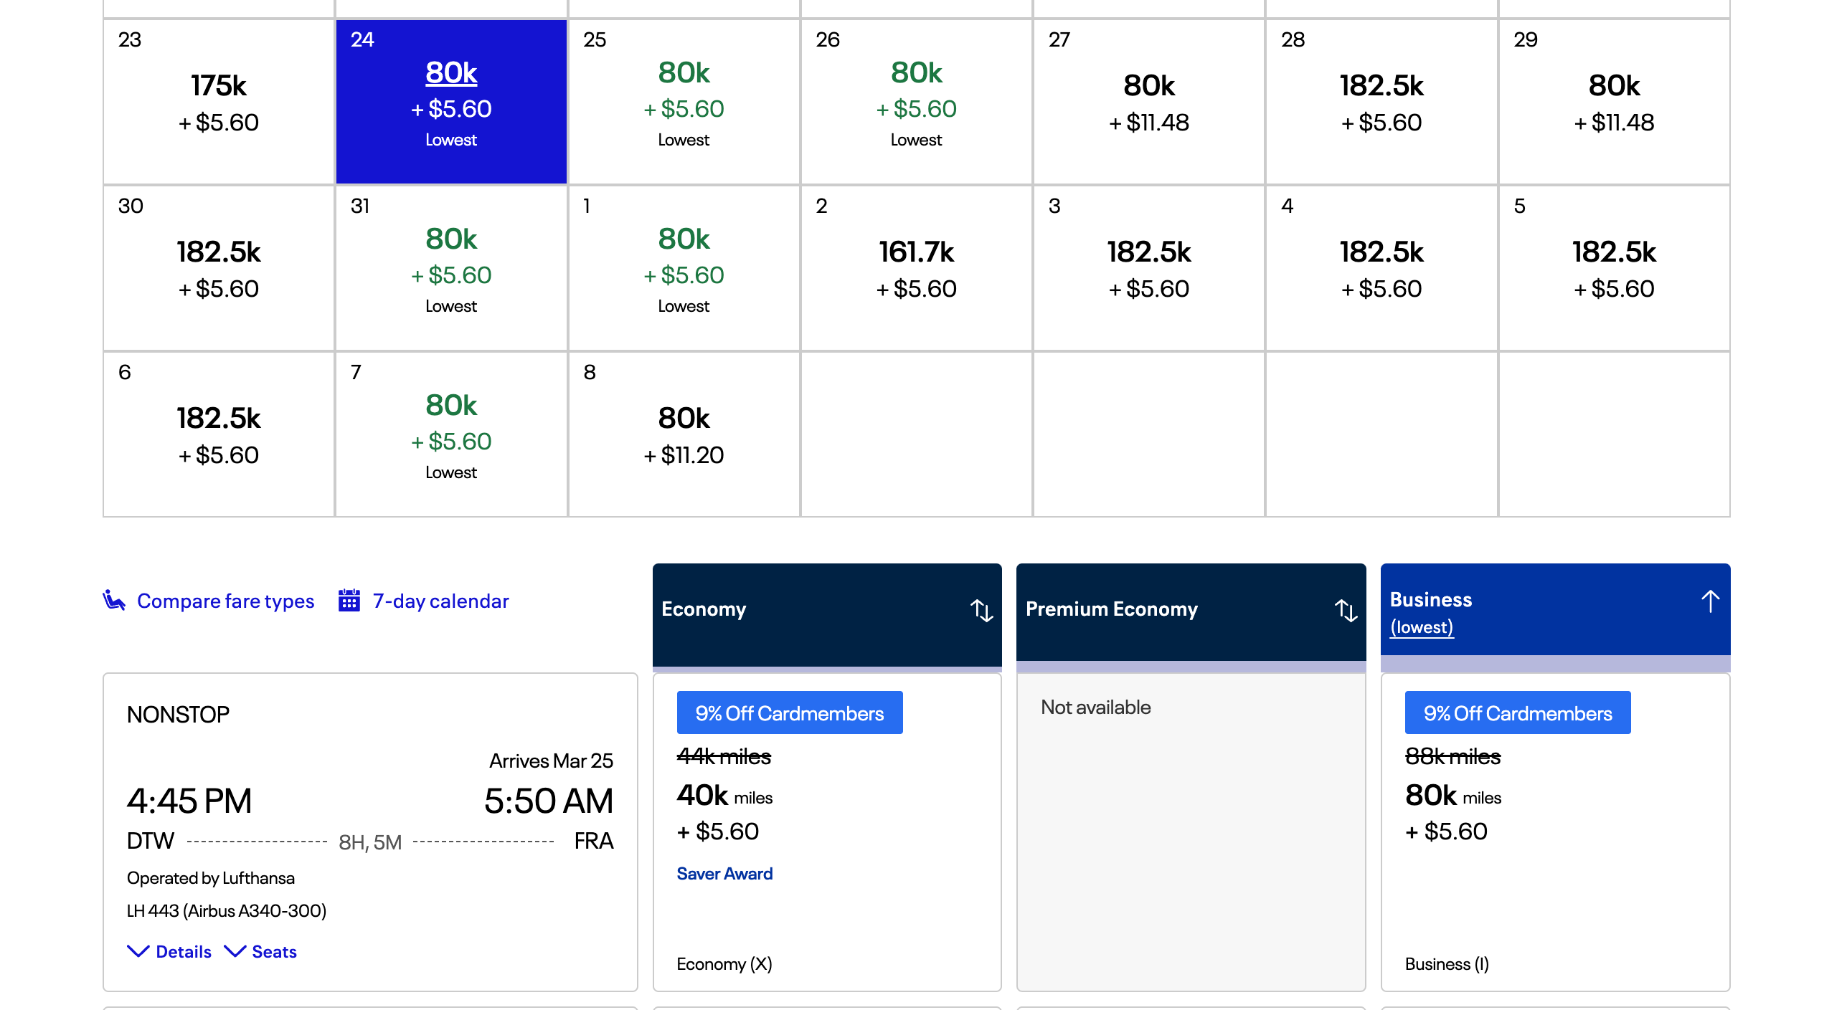Image resolution: width=1847 pixels, height=1010 pixels.
Task: Select the 8th with $11.20 fee
Action: [684, 434]
